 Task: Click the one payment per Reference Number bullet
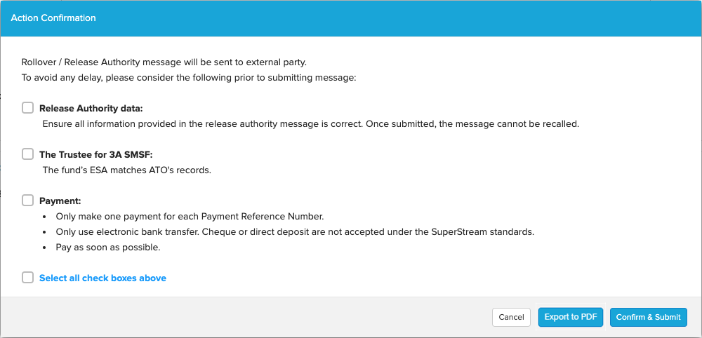coord(190,217)
